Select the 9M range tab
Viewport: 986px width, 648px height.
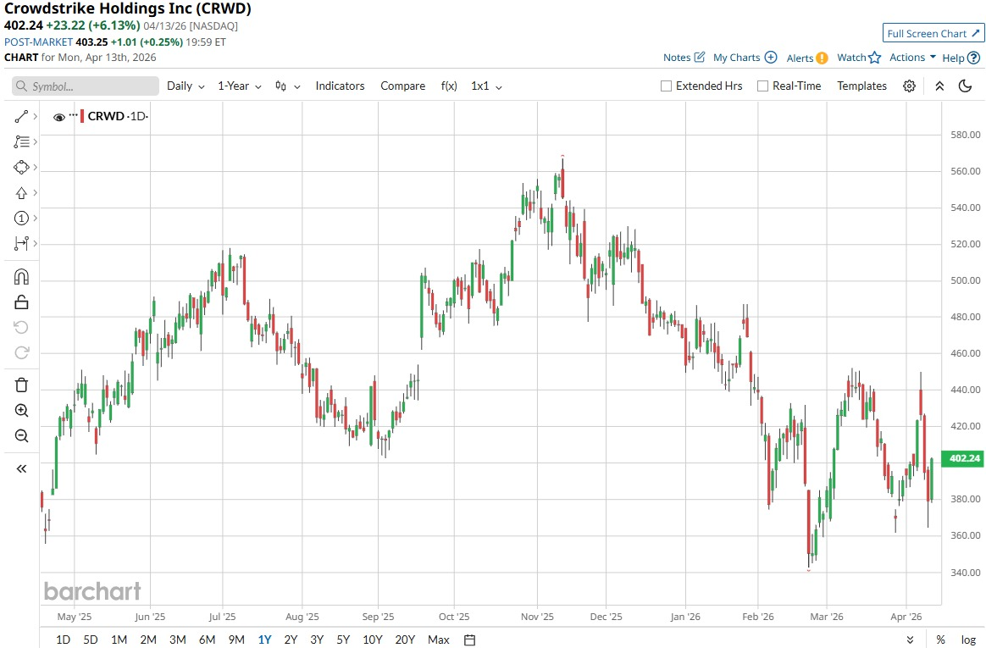click(x=236, y=640)
